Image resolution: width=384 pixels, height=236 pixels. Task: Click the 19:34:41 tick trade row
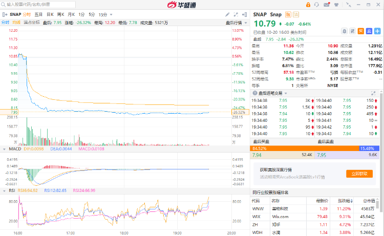(347, 120)
